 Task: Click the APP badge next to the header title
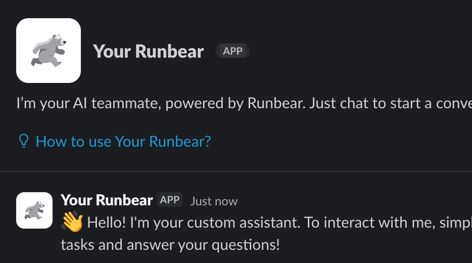232,51
